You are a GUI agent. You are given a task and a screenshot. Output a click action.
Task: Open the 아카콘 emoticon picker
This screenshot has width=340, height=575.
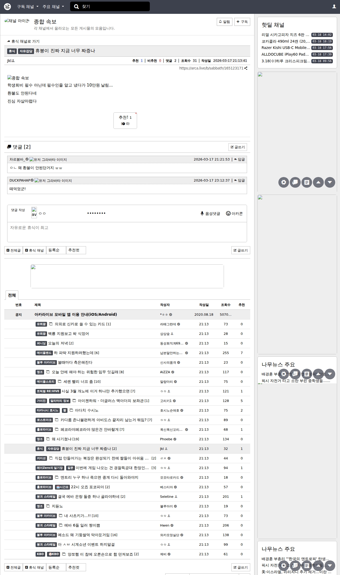point(234,213)
